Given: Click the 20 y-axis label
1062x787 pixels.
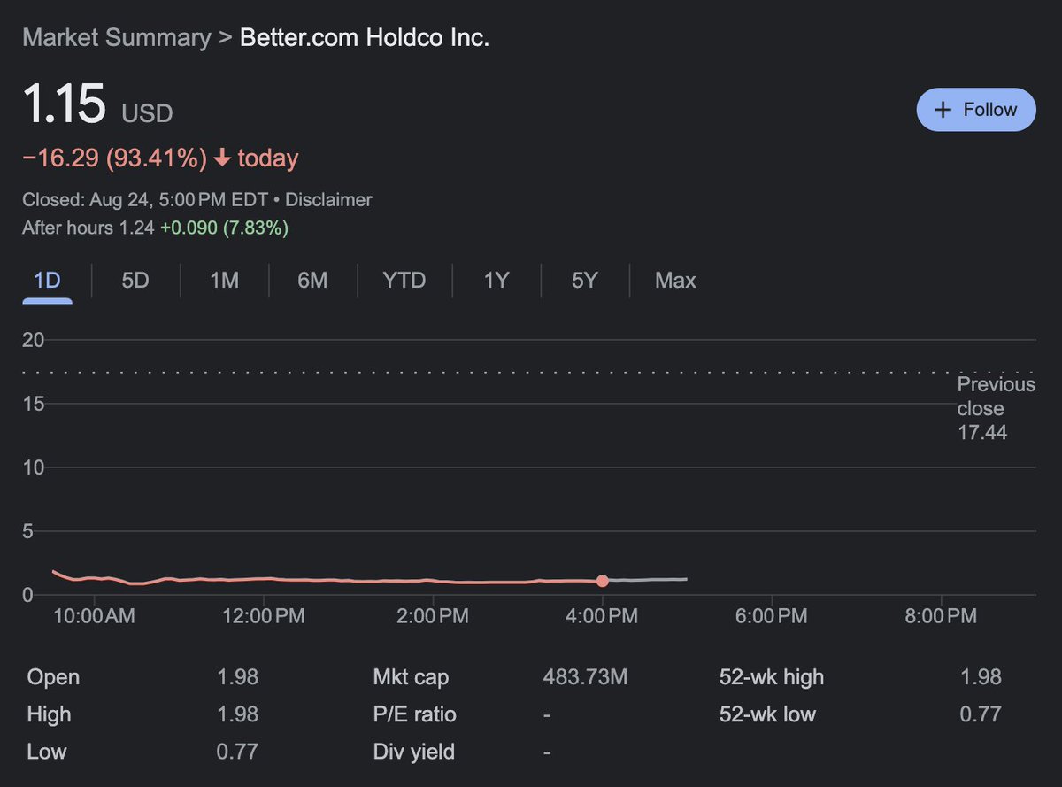Looking at the screenshot, I should click(34, 340).
